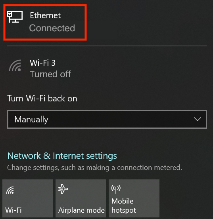Open Network & Internet settings

(x=62, y=156)
